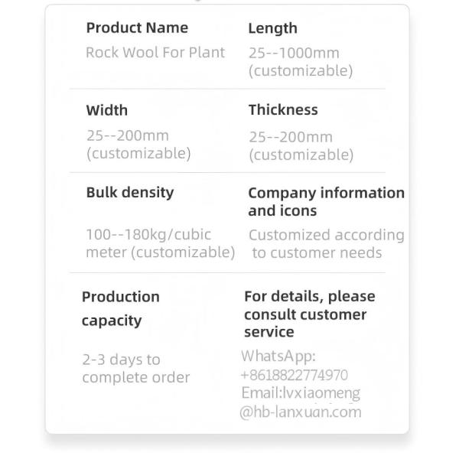This screenshot has width=459, height=459.
Task: Select the 25--200mm width value
Action: pyautogui.click(x=127, y=135)
